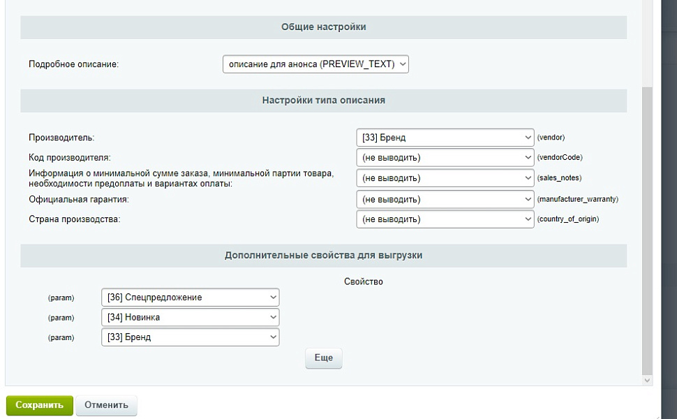
Task: Expand the Официальная гарантия dropdown
Action: click(445, 199)
